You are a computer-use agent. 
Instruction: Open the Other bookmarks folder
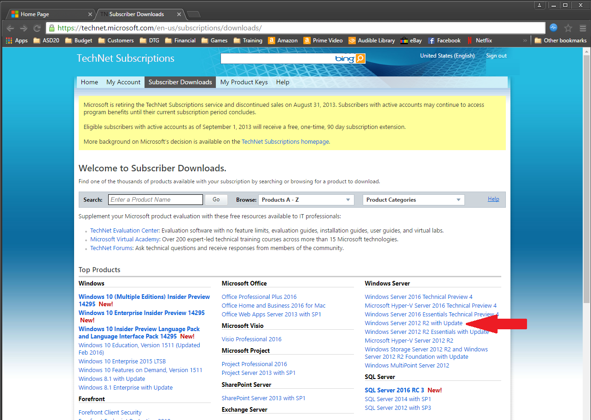(x=561, y=41)
